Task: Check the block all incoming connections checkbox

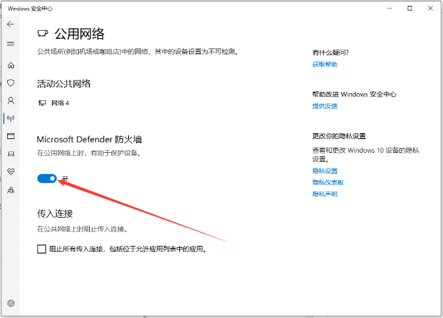Action: (42, 249)
